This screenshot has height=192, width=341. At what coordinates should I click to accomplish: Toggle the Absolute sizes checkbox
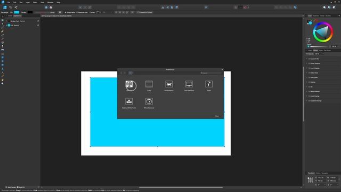(77, 12)
